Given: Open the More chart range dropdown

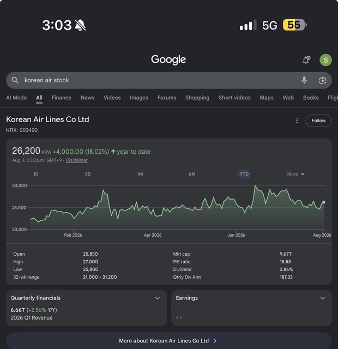Looking at the screenshot, I should pos(295,174).
